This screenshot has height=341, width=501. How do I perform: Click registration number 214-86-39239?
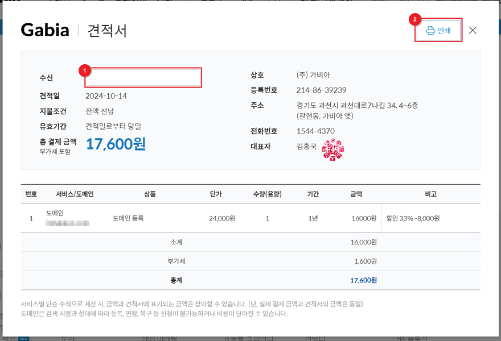point(321,90)
